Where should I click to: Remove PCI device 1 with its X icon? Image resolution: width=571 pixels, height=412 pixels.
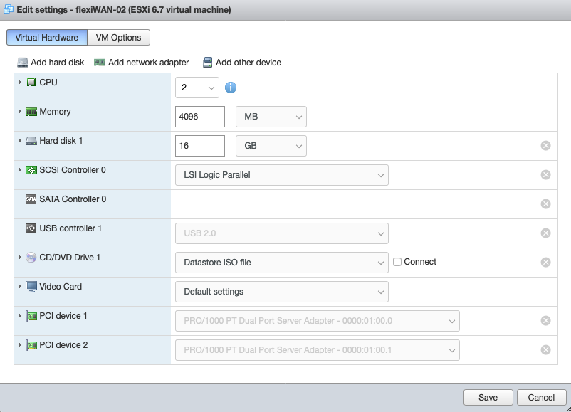tap(546, 321)
